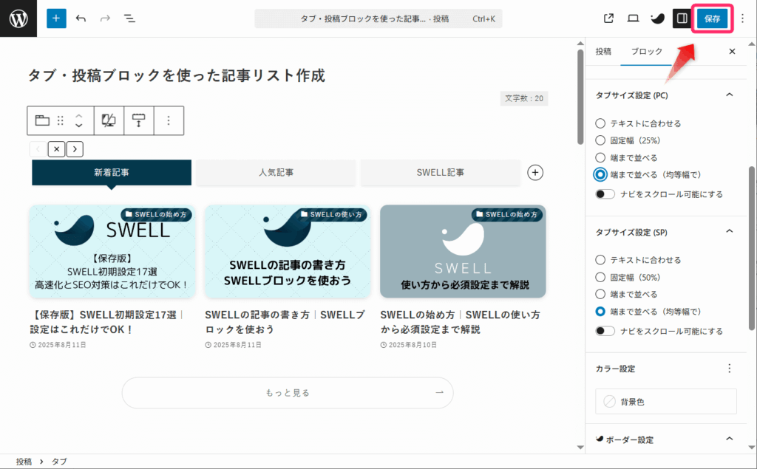Toggle SP ナビをスクロール可能にする switch

pyautogui.click(x=605, y=331)
